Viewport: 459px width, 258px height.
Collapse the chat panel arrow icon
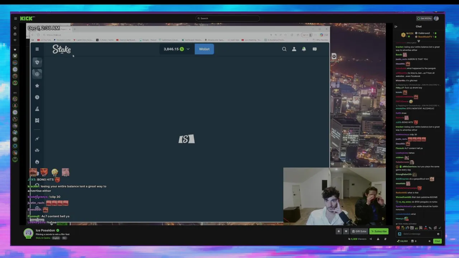(x=396, y=27)
